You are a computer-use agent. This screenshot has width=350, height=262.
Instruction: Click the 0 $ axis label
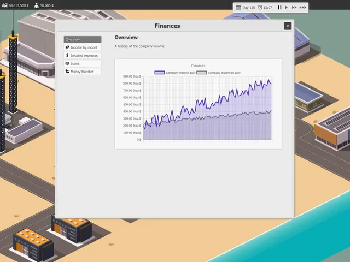point(139,140)
